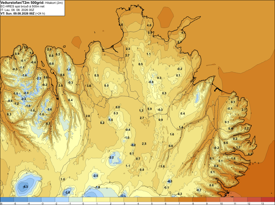275x205 pixels.
Task: Click the -2.8 temperature value
Action: pyautogui.click(x=67, y=192)
